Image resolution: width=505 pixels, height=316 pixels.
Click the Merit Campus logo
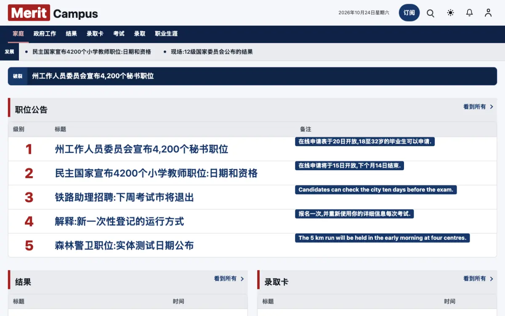pos(53,13)
